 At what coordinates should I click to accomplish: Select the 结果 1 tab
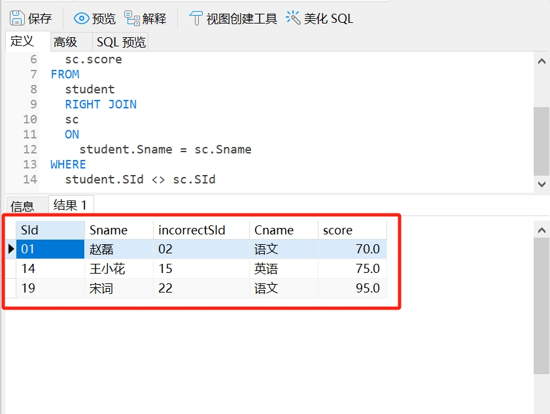70,205
